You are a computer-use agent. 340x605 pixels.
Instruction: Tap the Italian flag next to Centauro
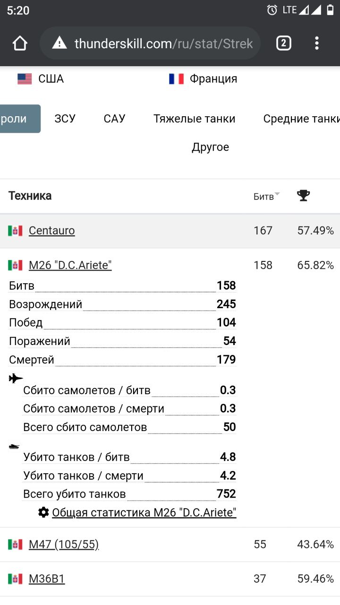point(15,231)
